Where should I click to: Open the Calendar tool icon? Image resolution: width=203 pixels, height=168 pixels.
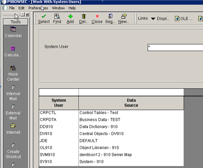13,29
